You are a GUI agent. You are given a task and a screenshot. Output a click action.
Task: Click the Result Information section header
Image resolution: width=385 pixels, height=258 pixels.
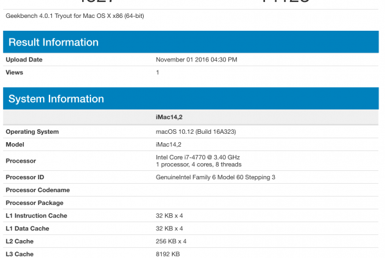click(x=191, y=42)
